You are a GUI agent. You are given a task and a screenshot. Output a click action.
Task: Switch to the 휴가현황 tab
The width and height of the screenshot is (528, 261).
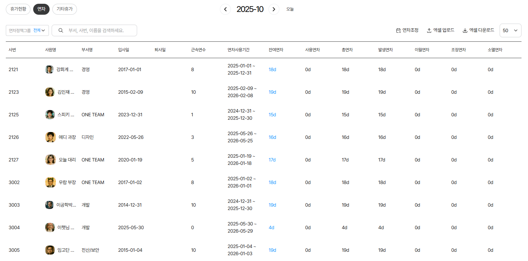[x=18, y=9]
